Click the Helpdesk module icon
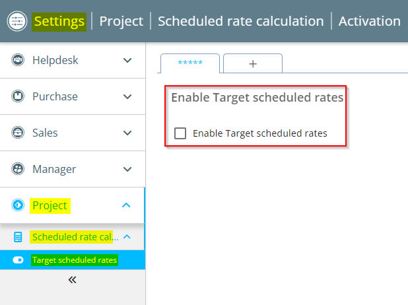The height and width of the screenshot is (305, 408). 18,60
